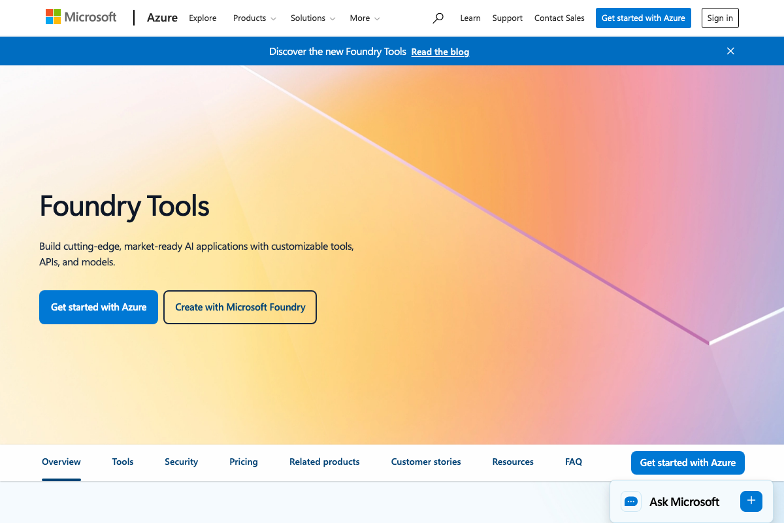Click the Foundry Tools heading
The image size is (784, 523).
click(124, 206)
